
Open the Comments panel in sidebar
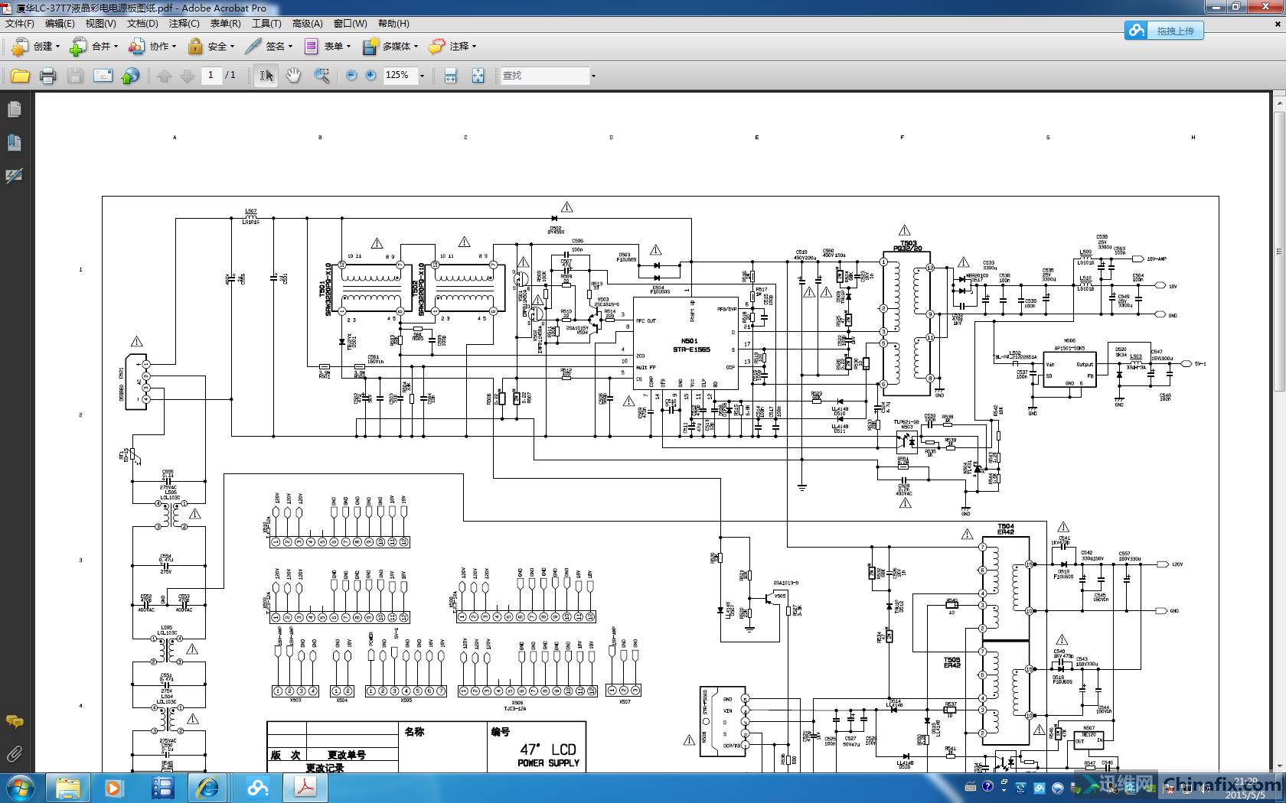[14, 721]
